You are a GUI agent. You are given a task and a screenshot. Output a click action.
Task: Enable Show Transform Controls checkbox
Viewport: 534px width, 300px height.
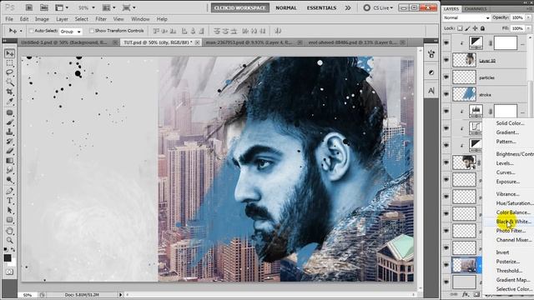[x=91, y=31]
